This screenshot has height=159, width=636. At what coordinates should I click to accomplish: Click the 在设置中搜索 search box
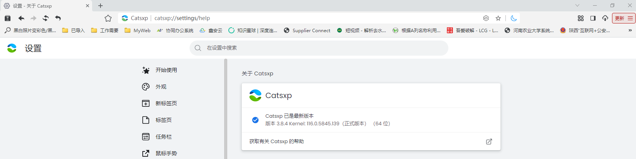point(319,48)
